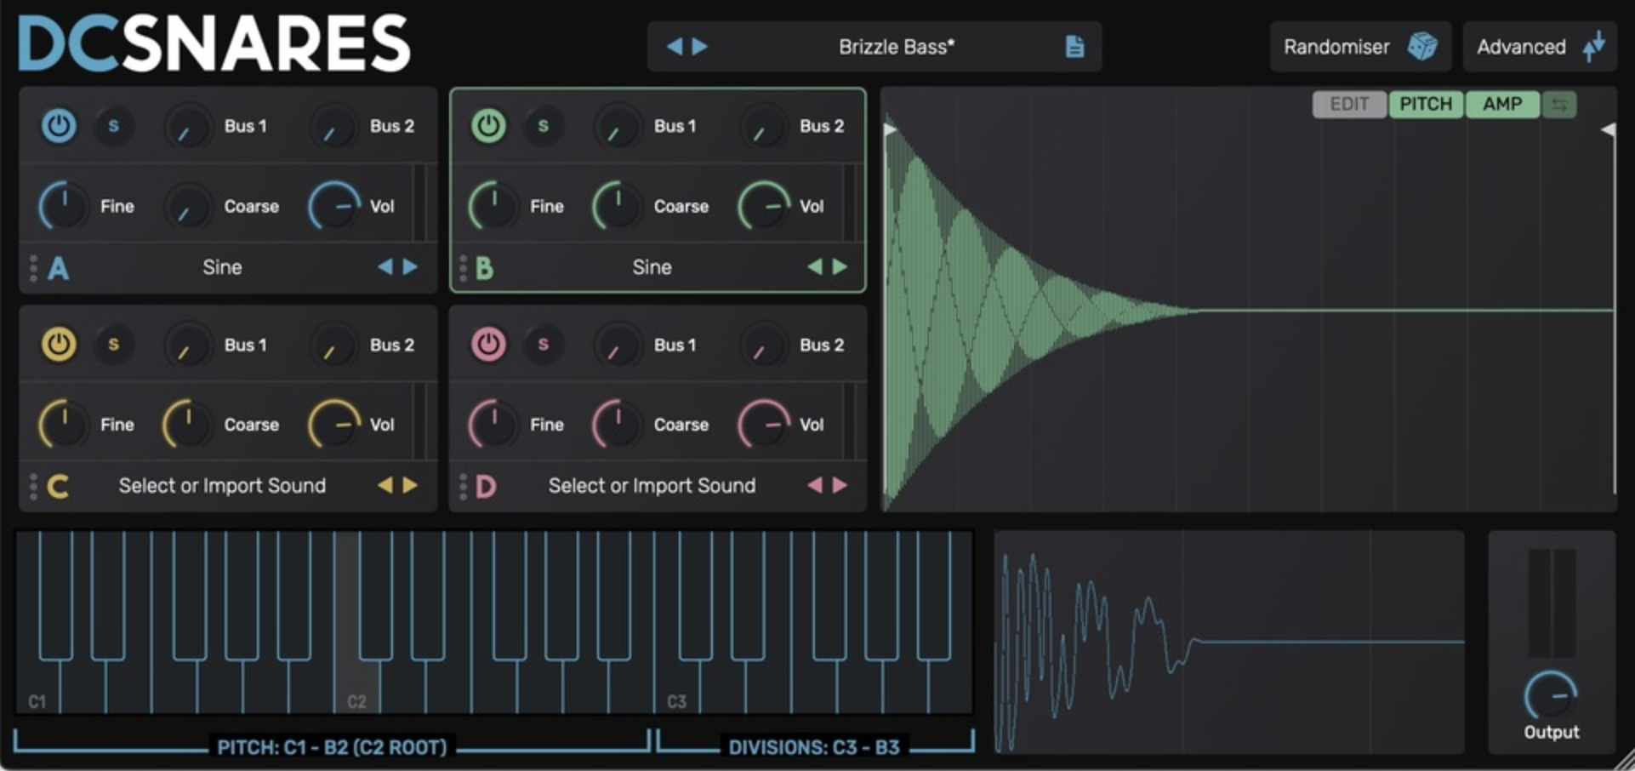Viewport: 1635px width, 771px height.
Task: Select next sound for layer A
Action: pyautogui.click(x=411, y=266)
